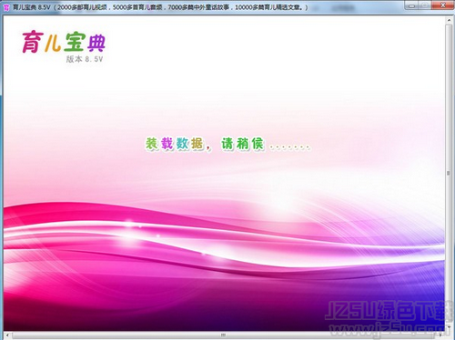The image size is (455, 340).
Task: Click the 装载数据, 请稍侯 loading message
Action: coord(228,145)
